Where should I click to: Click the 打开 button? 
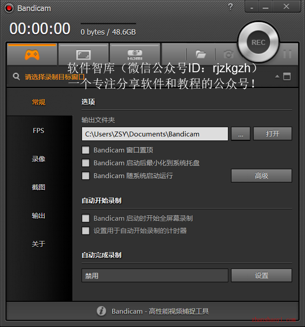tap(272, 134)
